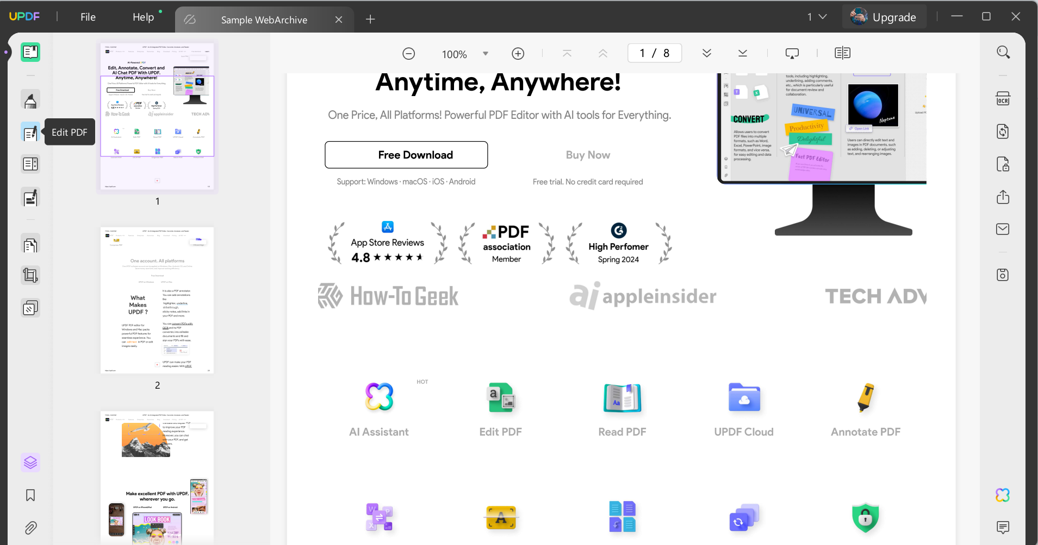Run OCR text recognition
Viewport: 1038px width, 545px height.
tap(1003, 99)
